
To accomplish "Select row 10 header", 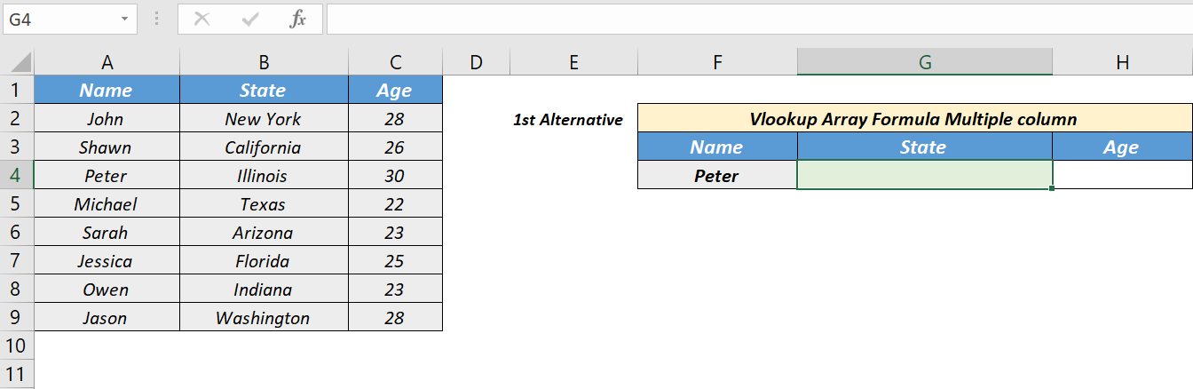I will click(17, 345).
